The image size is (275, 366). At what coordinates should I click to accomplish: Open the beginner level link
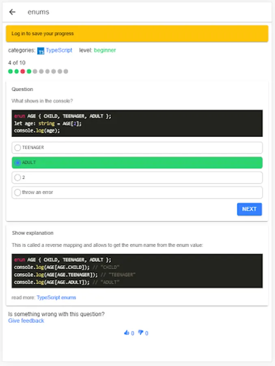point(105,50)
